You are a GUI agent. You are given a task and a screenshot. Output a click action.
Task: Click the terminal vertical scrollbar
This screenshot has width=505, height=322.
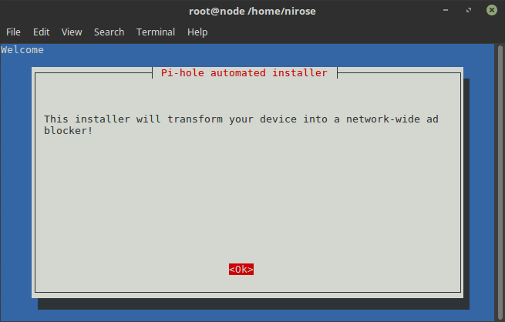500,183
